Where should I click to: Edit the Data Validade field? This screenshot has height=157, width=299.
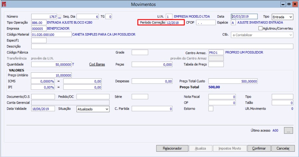coord(43,109)
